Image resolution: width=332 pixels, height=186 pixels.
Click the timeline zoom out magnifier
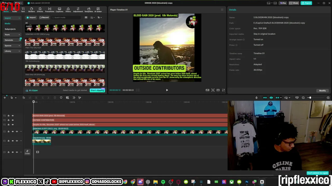pos(303,98)
